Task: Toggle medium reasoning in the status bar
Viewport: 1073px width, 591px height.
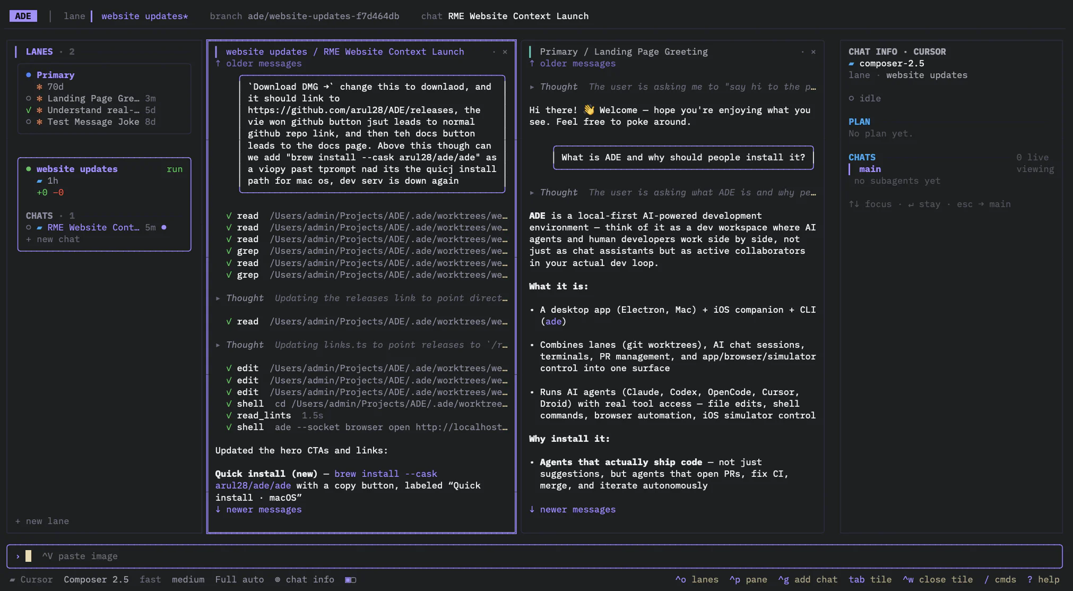Action: [x=188, y=579]
